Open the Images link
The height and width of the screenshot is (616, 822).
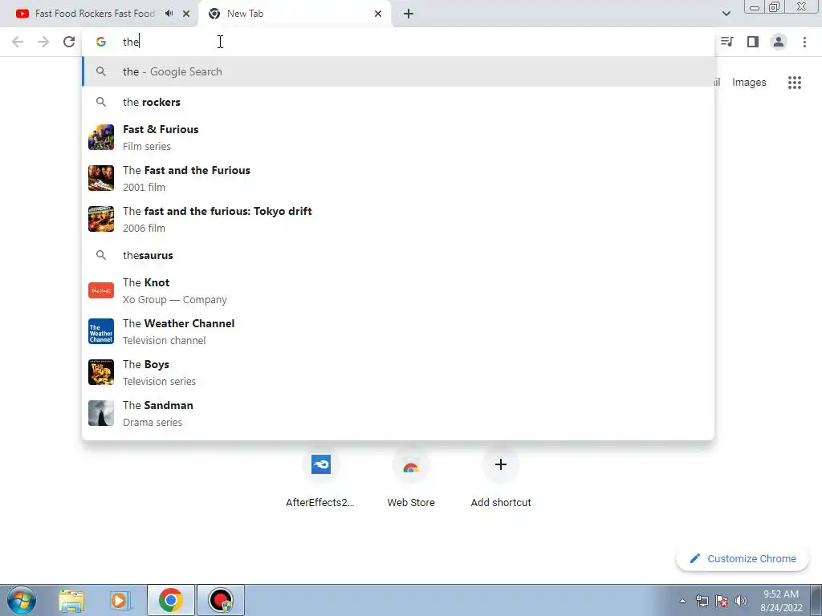click(x=749, y=83)
